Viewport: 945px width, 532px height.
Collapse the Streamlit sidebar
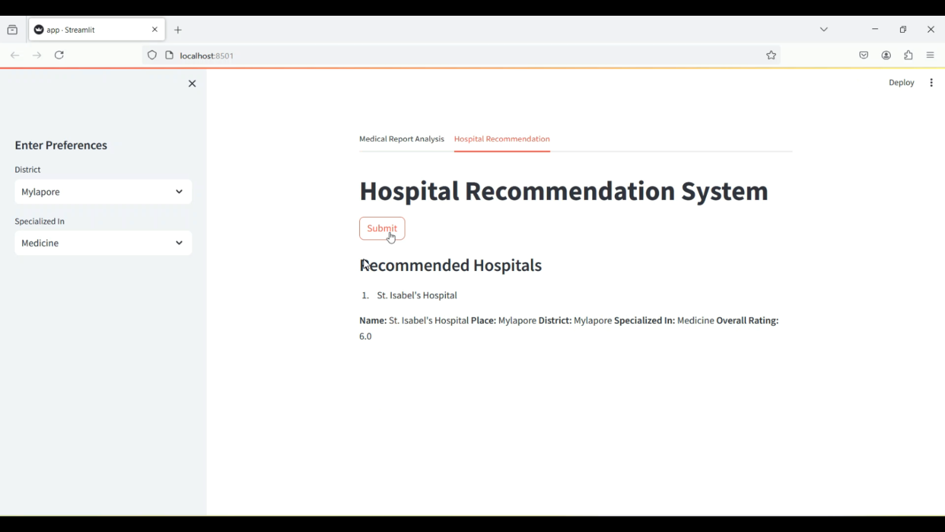pos(193,84)
